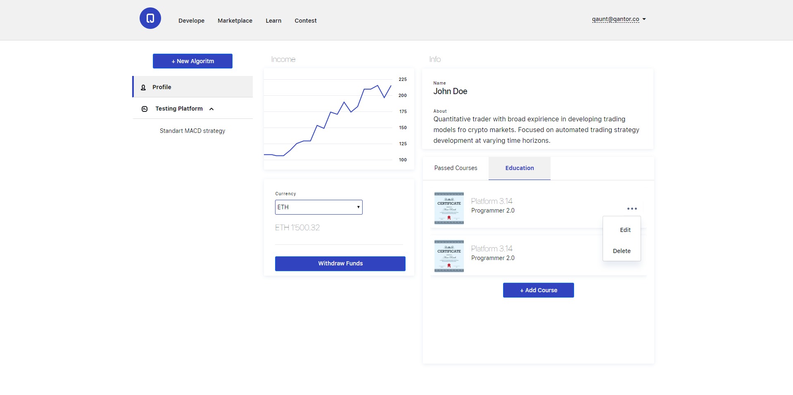The height and width of the screenshot is (395, 793).
Task: Open the Contest nav link
Action: (305, 21)
